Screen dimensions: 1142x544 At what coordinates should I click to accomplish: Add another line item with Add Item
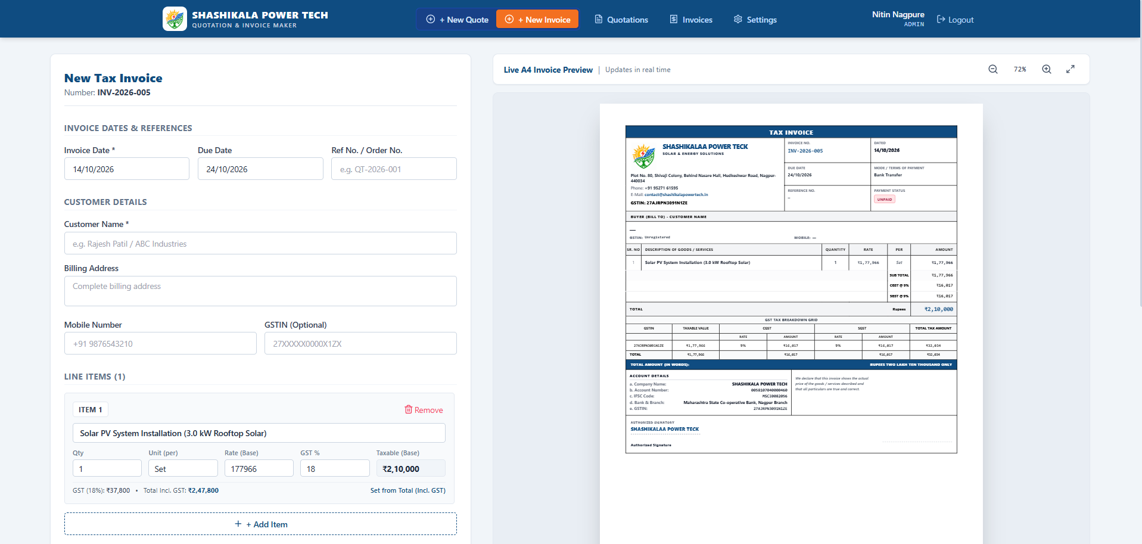pos(260,524)
